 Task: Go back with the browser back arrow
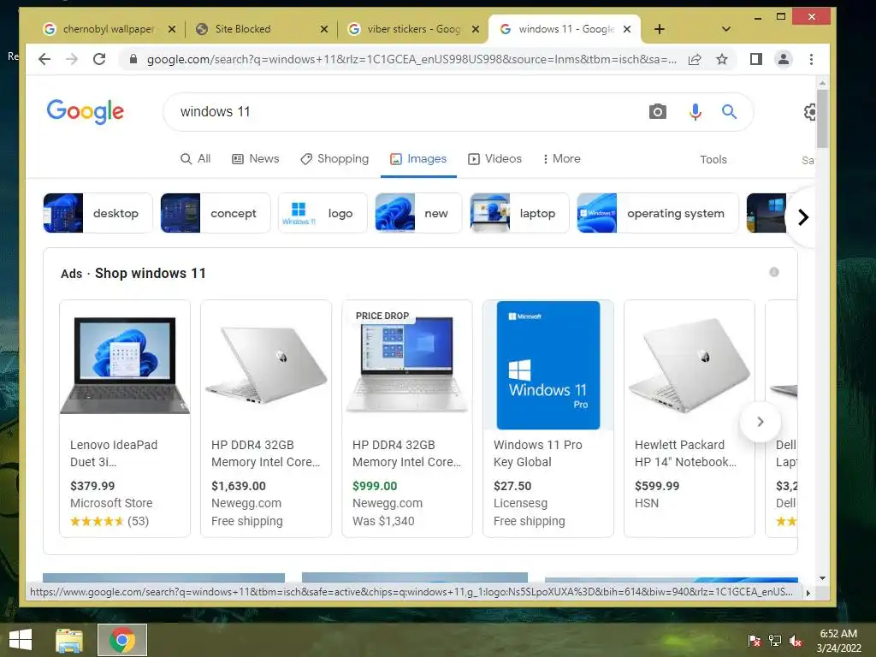tap(44, 59)
